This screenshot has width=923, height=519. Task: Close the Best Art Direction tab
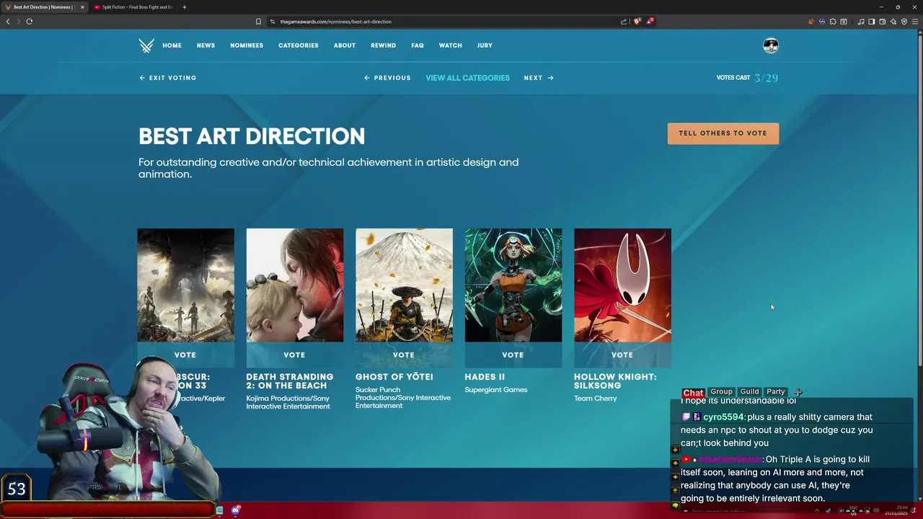click(82, 7)
